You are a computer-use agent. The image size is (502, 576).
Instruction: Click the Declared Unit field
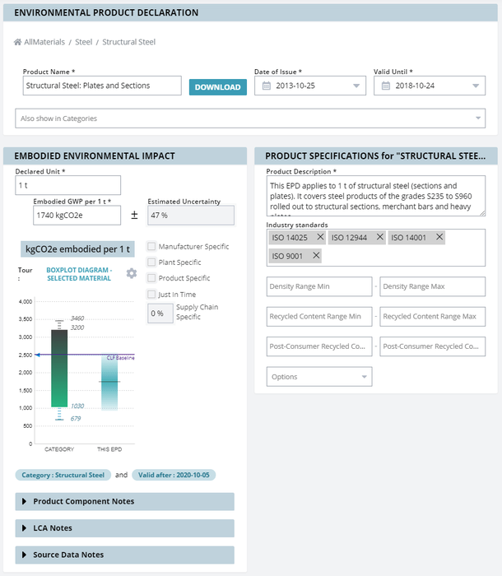pyautogui.click(x=68, y=185)
